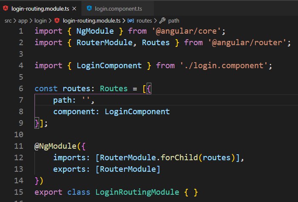Click LoginComponent in the line 4 import
This screenshot has height=202, width=298.
pyautogui.click(x=109, y=66)
